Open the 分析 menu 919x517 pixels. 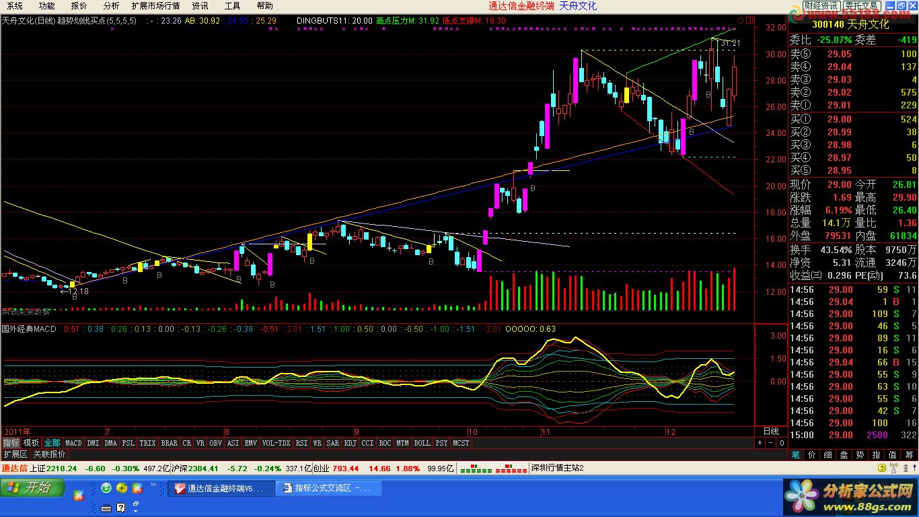[111, 6]
